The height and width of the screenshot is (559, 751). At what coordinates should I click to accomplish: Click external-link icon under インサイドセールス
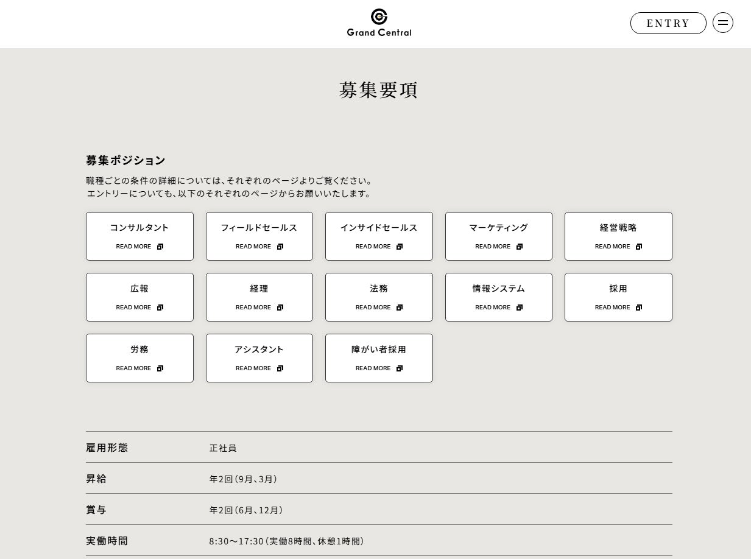tap(400, 247)
